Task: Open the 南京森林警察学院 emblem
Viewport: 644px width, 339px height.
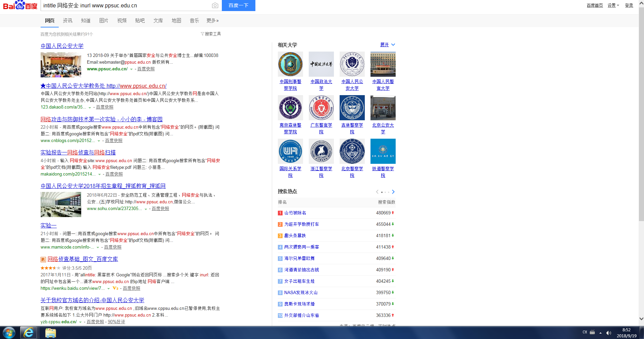Action: click(290, 108)
